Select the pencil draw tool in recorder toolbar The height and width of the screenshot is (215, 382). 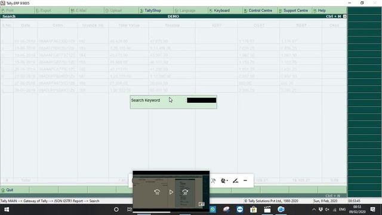click(x=235, y=180)
